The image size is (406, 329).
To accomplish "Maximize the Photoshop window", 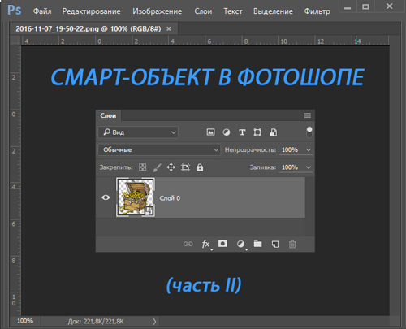I will (x=365, y=6).
